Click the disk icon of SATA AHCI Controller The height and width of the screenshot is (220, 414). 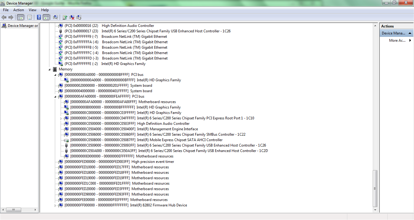coord(66,140)
